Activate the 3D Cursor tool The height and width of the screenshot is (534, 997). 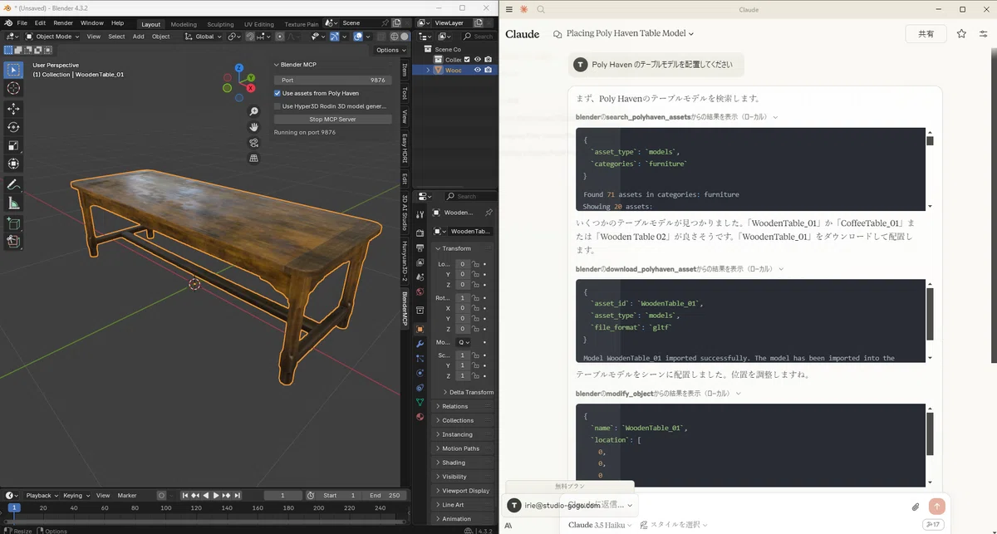(13, 88)
